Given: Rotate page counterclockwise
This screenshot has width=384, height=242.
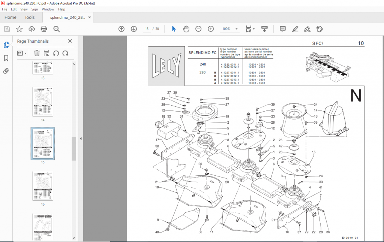Looking at the screenshot, I should click(x=56, y=53).
